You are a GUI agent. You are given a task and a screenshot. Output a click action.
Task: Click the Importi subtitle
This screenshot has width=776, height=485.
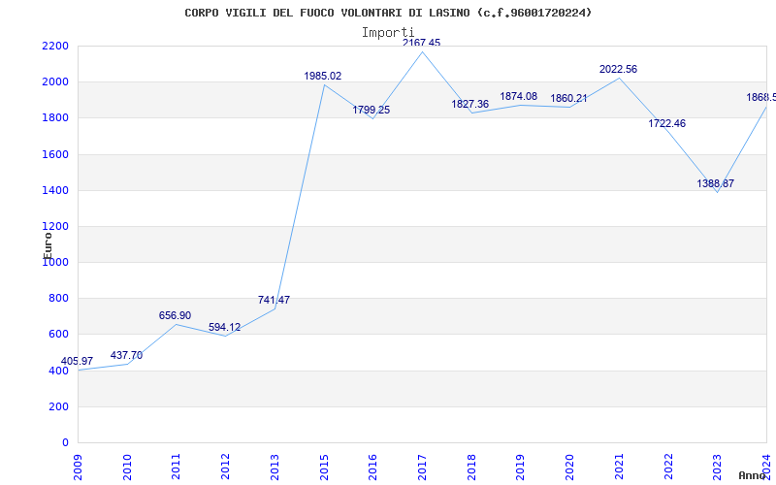pos(387,33)
